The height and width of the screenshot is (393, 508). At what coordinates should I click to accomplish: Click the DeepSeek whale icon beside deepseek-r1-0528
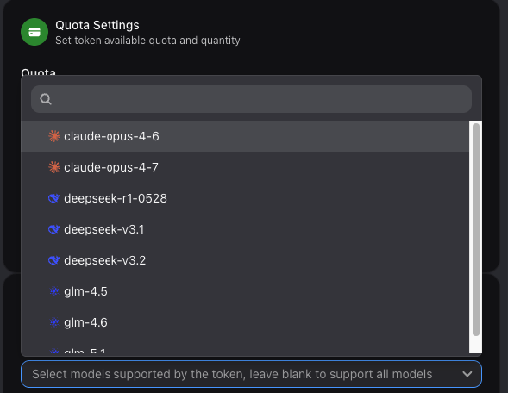(54, 198)
